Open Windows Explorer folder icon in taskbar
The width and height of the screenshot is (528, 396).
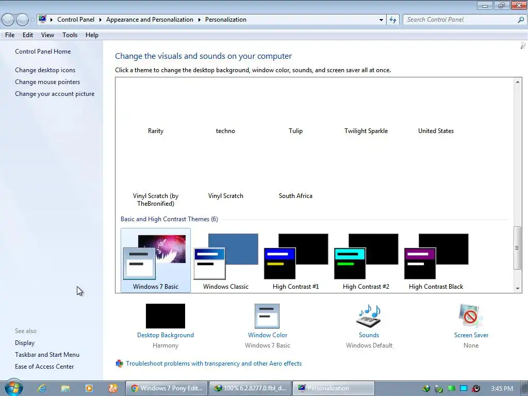click(x=65, y=388)
